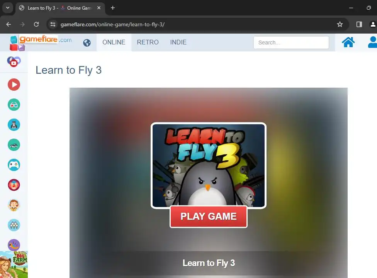Click the gameflare.com logo
This screenshot has height=278, width=377.
41,42
